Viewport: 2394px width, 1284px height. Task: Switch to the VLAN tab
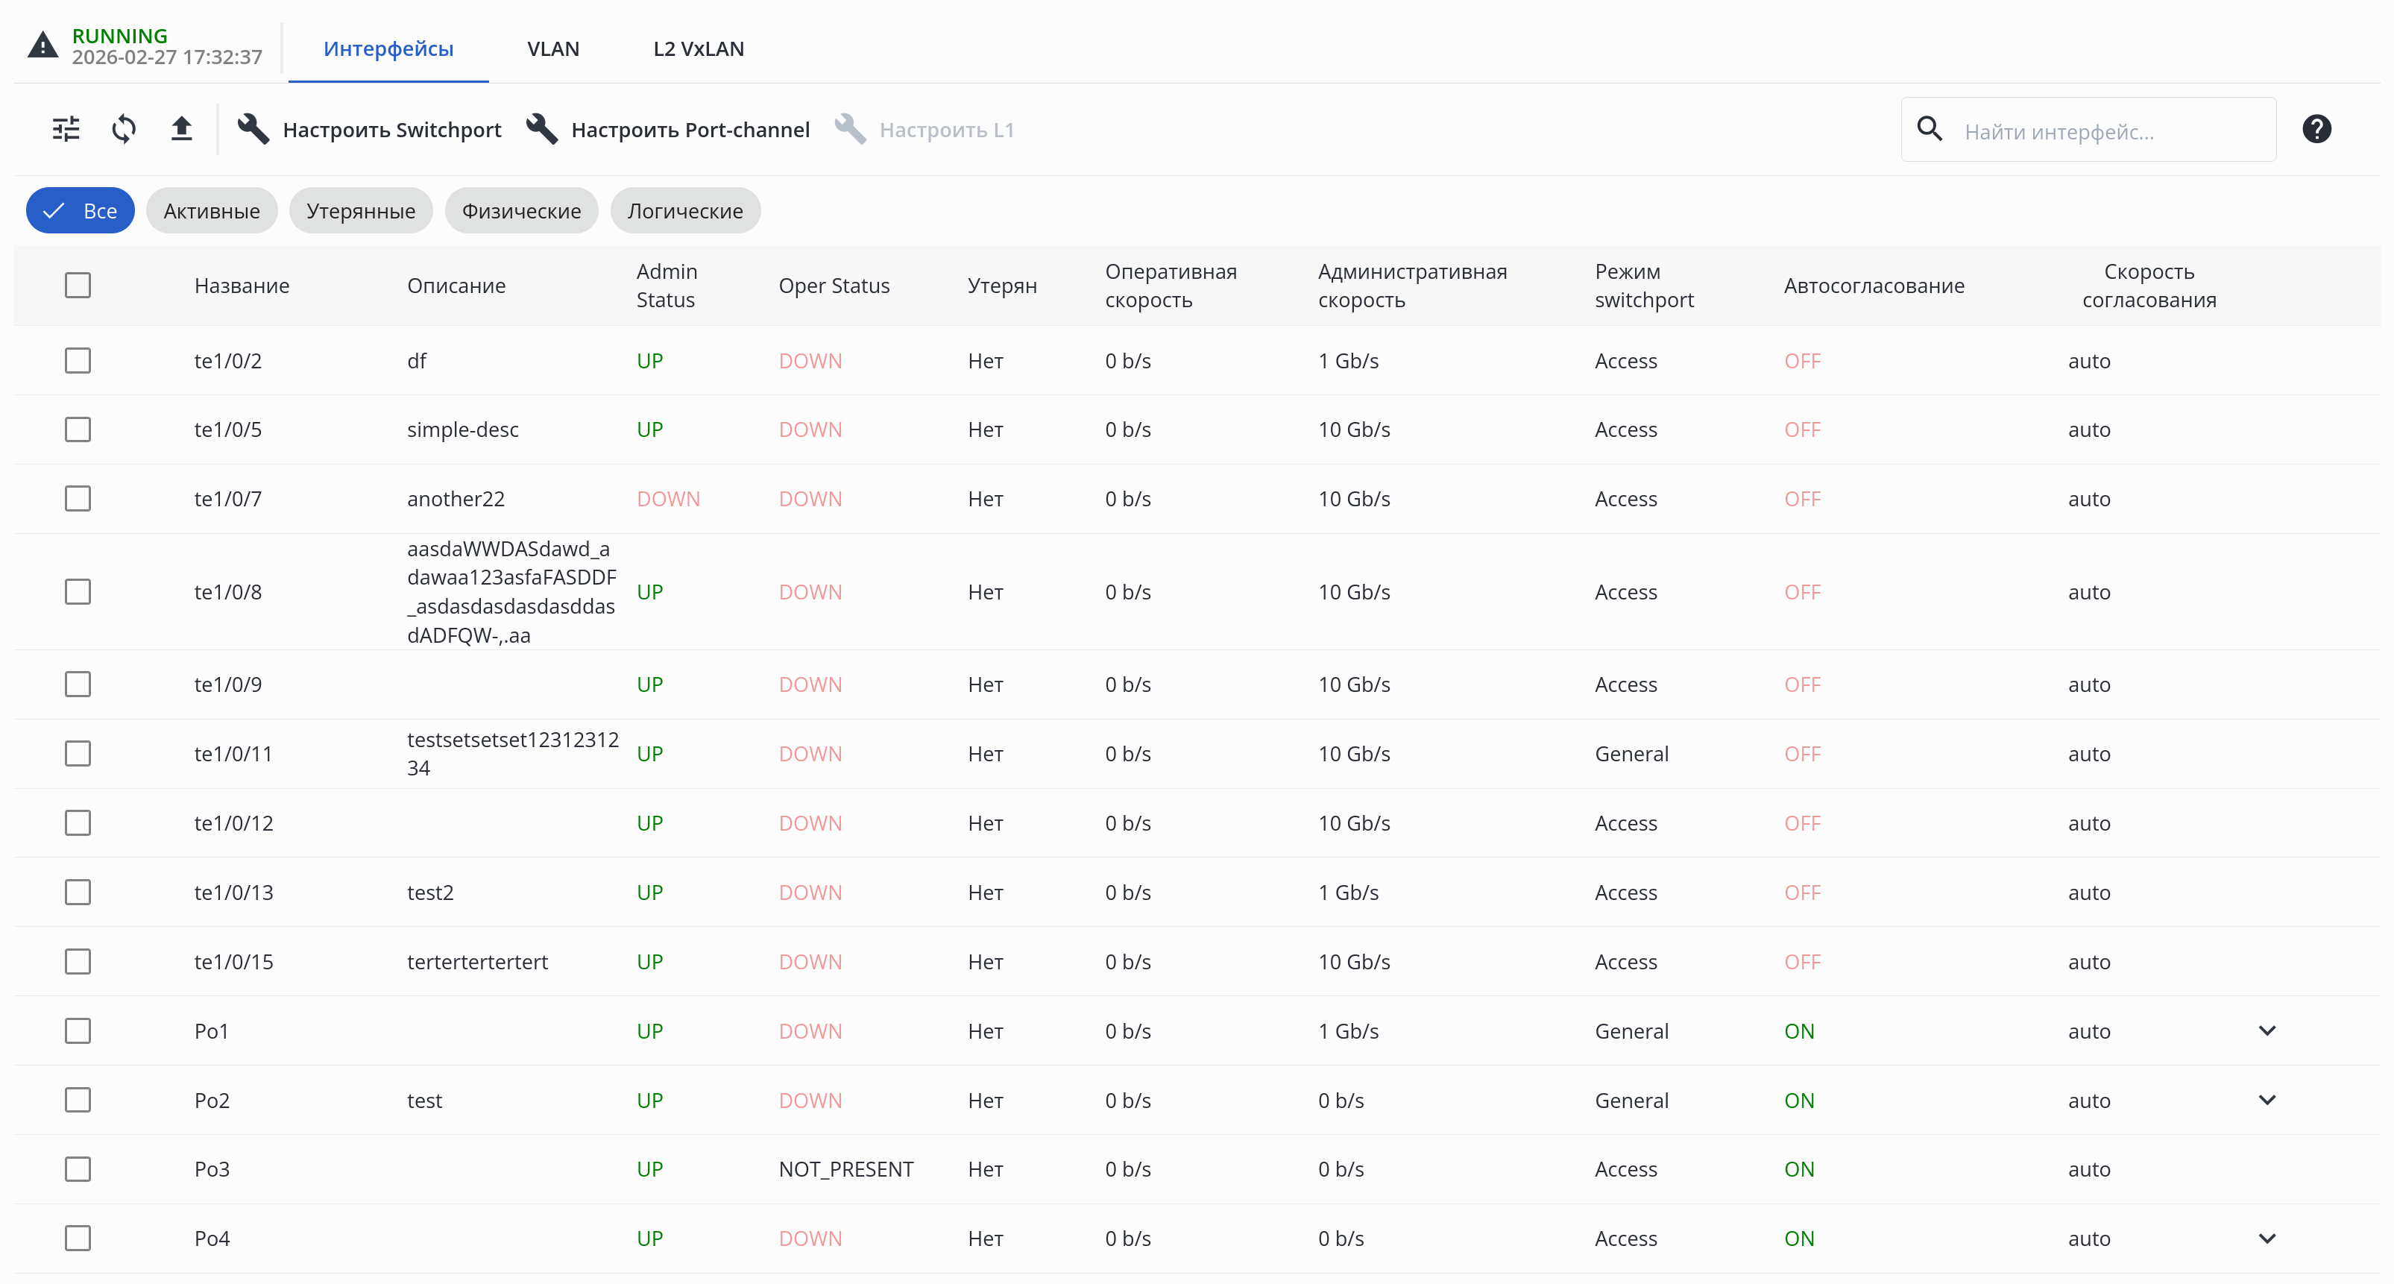click(553, 48)
